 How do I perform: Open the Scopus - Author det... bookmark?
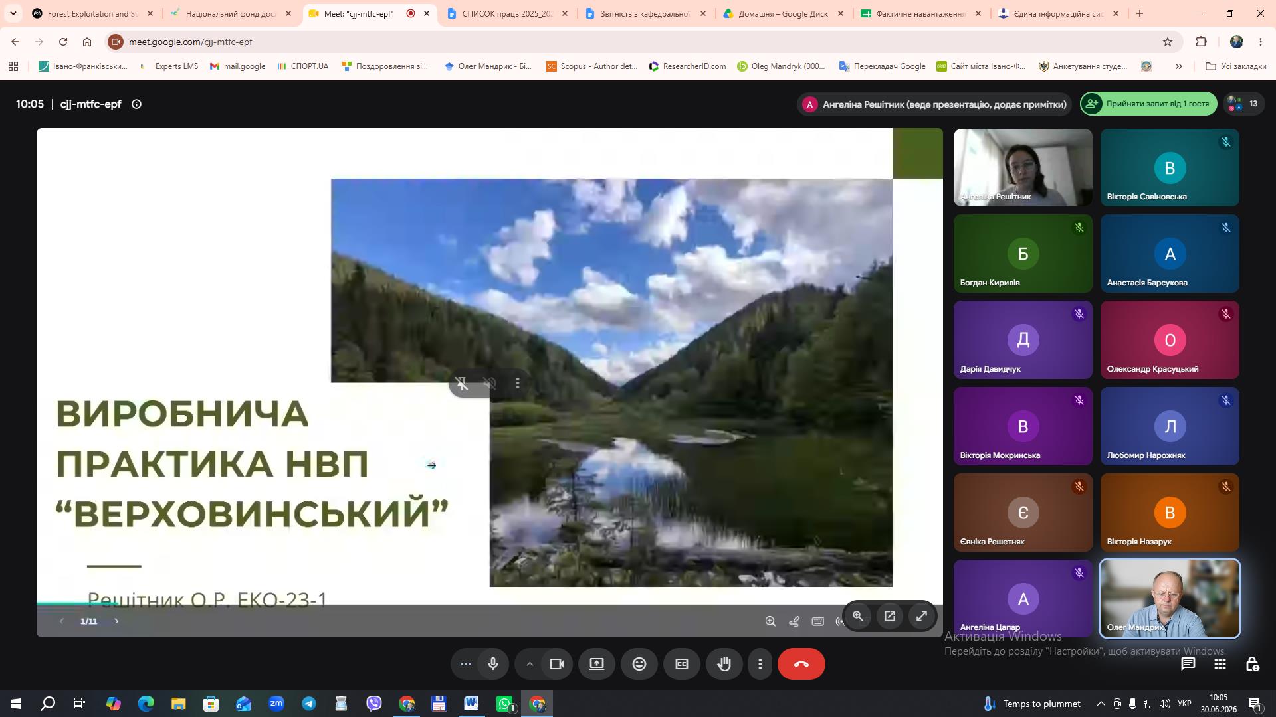(x=592, y=66)
